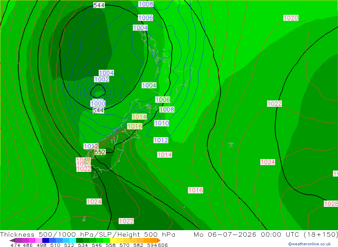Click the 1020 isobar label at top
This screenshot has height=247, width=338.
[x=291, y=18]
